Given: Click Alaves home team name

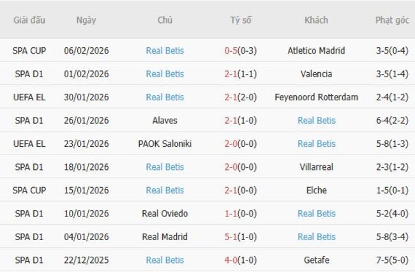Looking at the screenshot, I should pos(165,120).
